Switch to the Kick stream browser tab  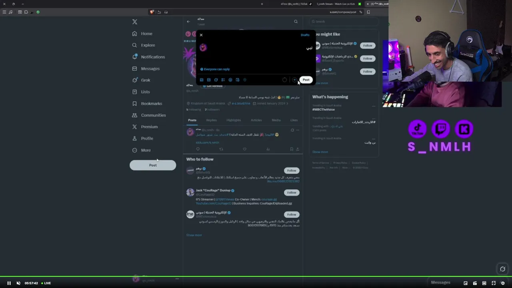[339, 4]
